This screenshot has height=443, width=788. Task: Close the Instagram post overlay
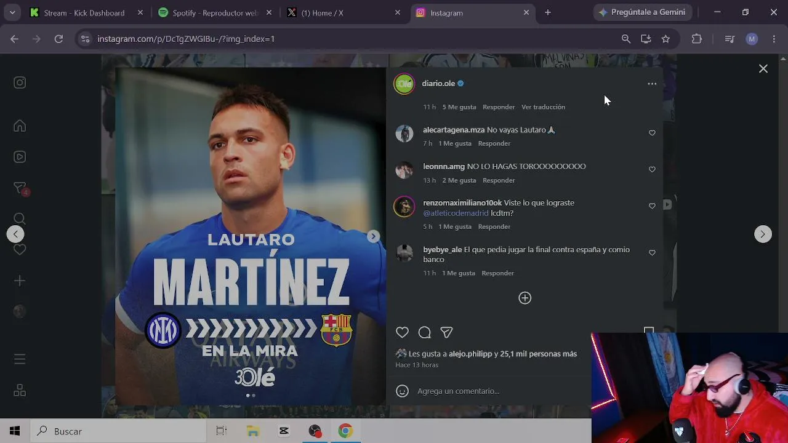tap(763, 69)
